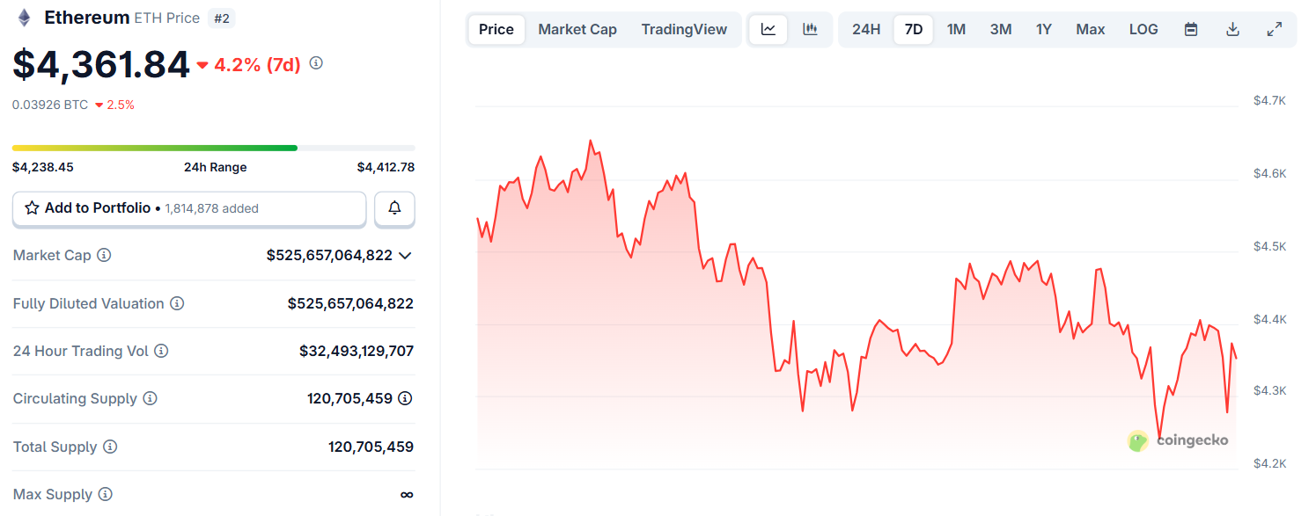Switch to the Market Cap tab
Screen dimensions: 1316x516
point(577,28)
